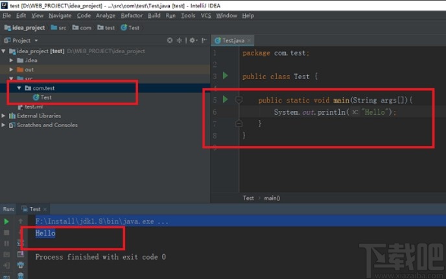Expand the out folder arrow
Screen dimensions: 446x279
point(11,69)
